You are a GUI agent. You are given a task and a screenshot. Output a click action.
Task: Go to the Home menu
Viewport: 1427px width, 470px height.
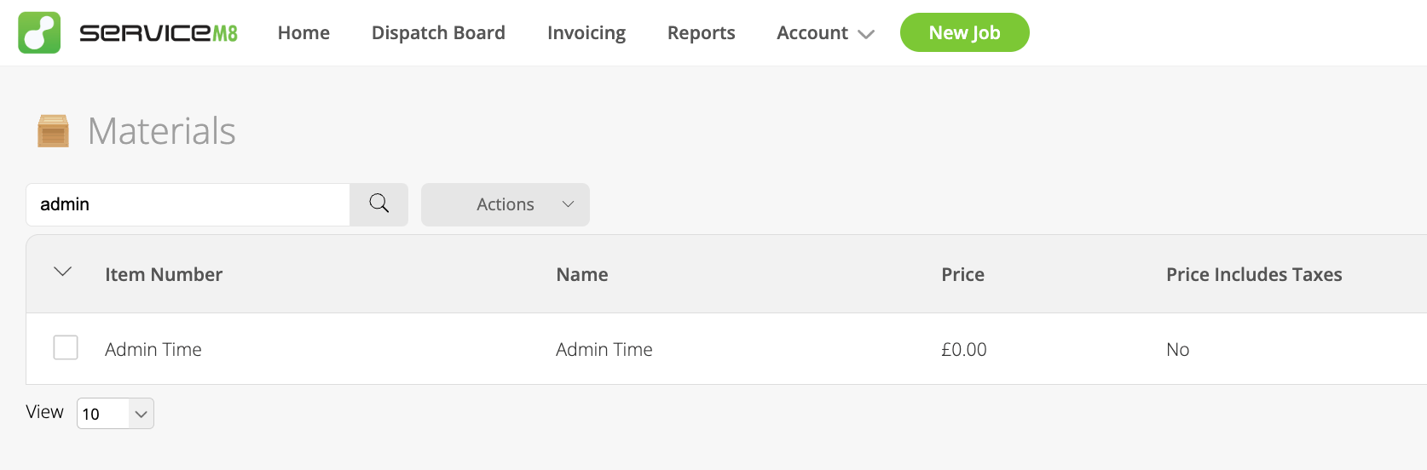coord(303,33)
